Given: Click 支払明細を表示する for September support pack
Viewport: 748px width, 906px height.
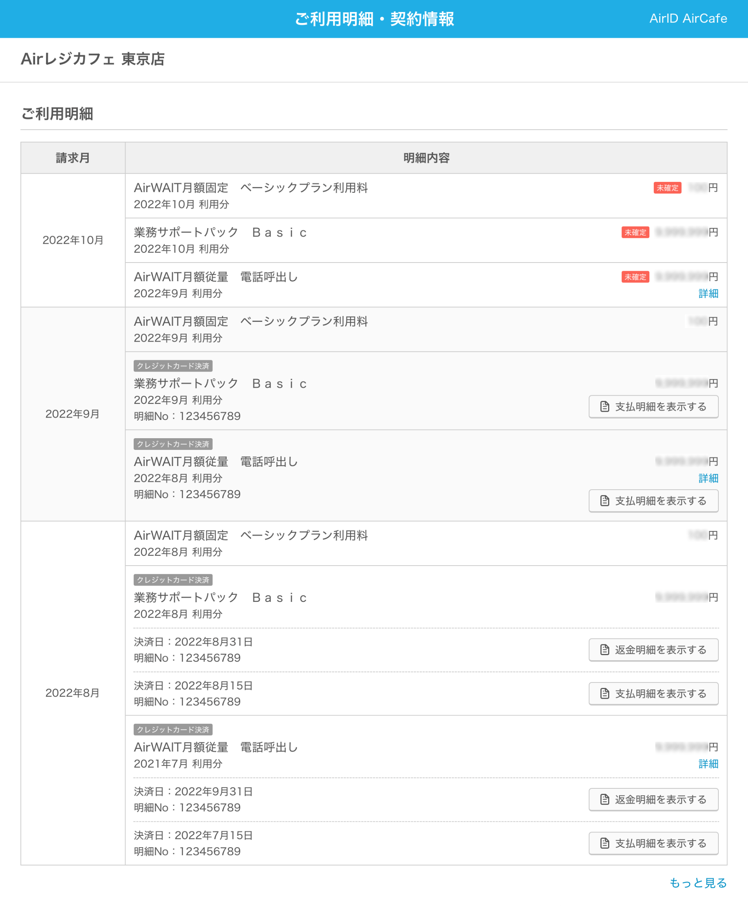Looking at the screenshot, I should (653, 406).
